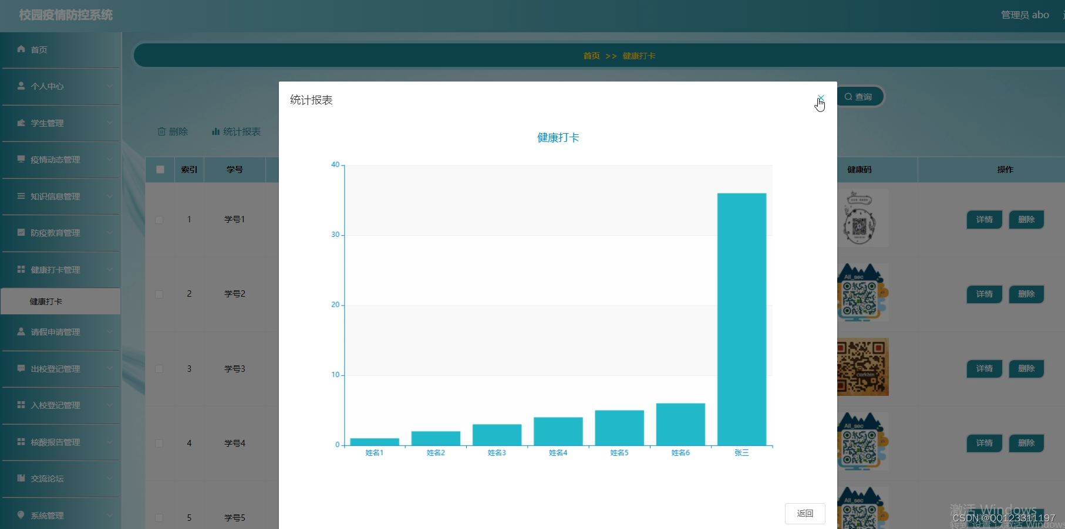Click the 防疫教育管理 sidebar icon
This screenshot has width=1065, height=529.
click(21, 232)
